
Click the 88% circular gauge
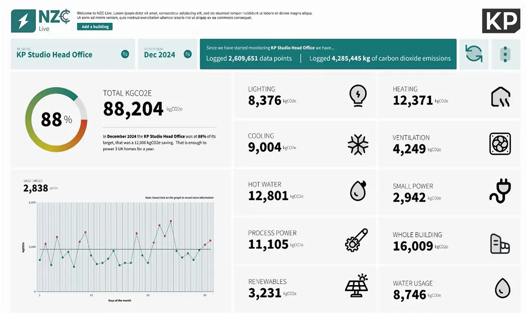pyautogui.click(x=56, y=119)
